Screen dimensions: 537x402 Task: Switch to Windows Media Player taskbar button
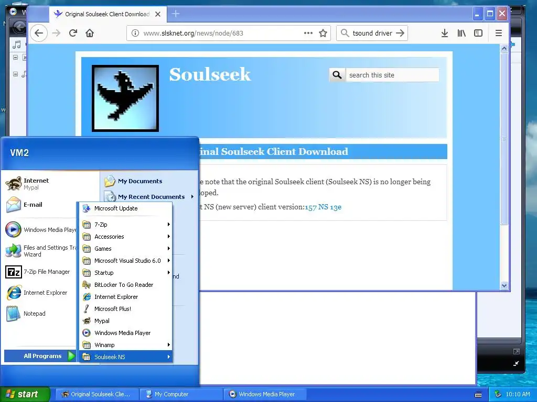(265, 394)
